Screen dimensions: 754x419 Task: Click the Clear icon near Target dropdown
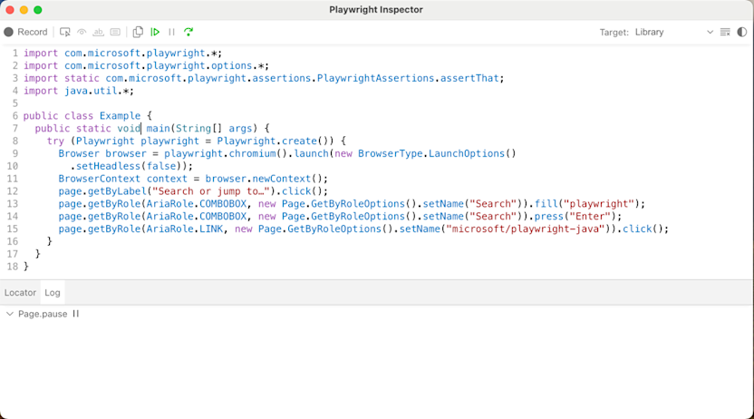coord(725,33)
